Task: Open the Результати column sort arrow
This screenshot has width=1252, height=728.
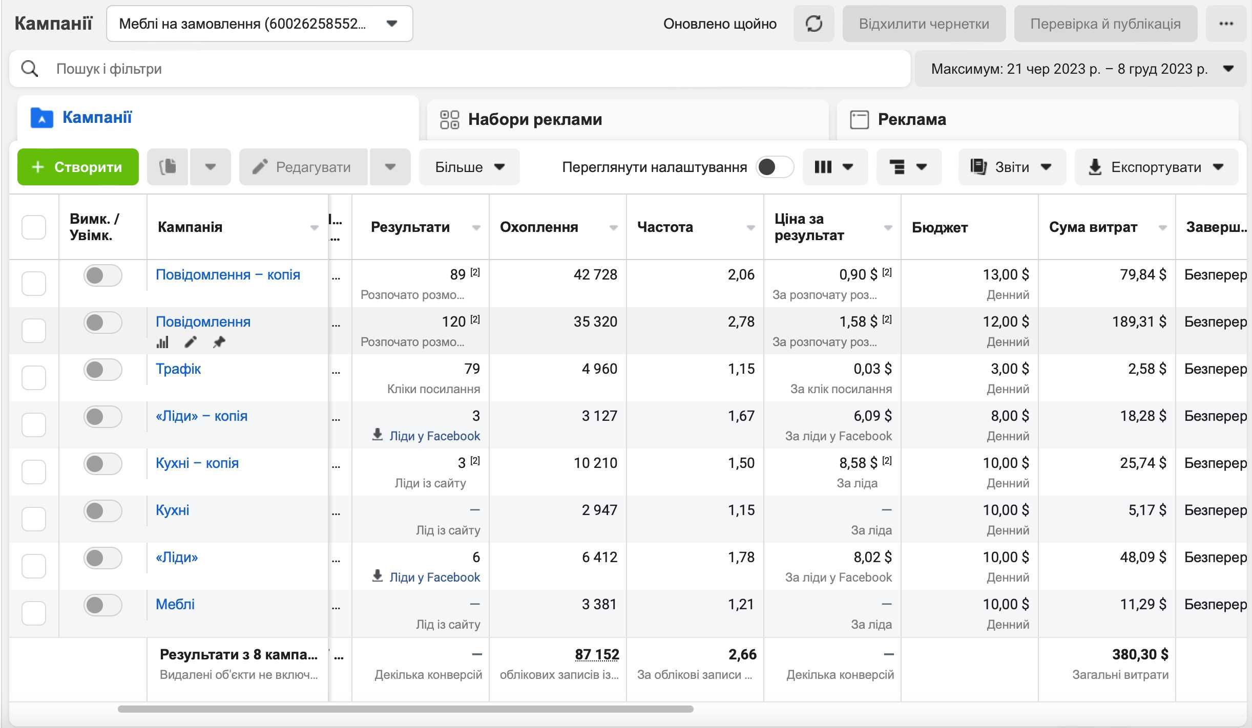Action: pyautogui.click(x=476, y=228)
